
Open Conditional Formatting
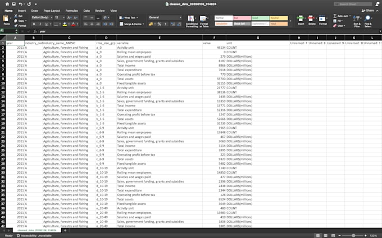(x=192, y=21)
